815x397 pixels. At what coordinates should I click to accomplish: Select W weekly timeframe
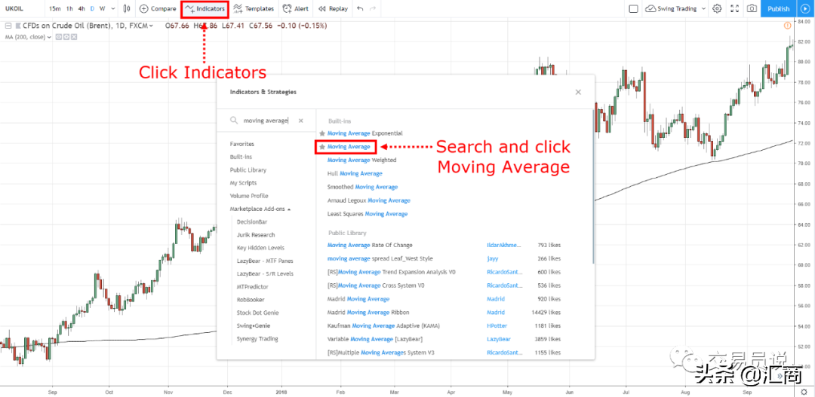(102, 8)
